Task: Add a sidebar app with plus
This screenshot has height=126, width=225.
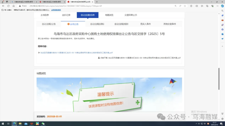Action: tap(222, 46)
